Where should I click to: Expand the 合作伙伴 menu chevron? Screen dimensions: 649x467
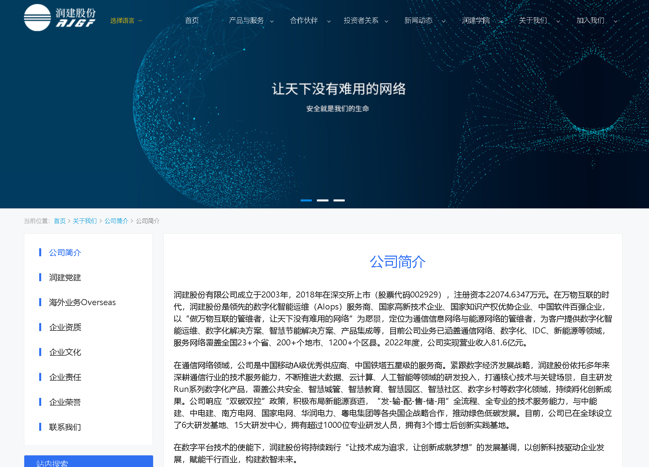coord(329,21)
